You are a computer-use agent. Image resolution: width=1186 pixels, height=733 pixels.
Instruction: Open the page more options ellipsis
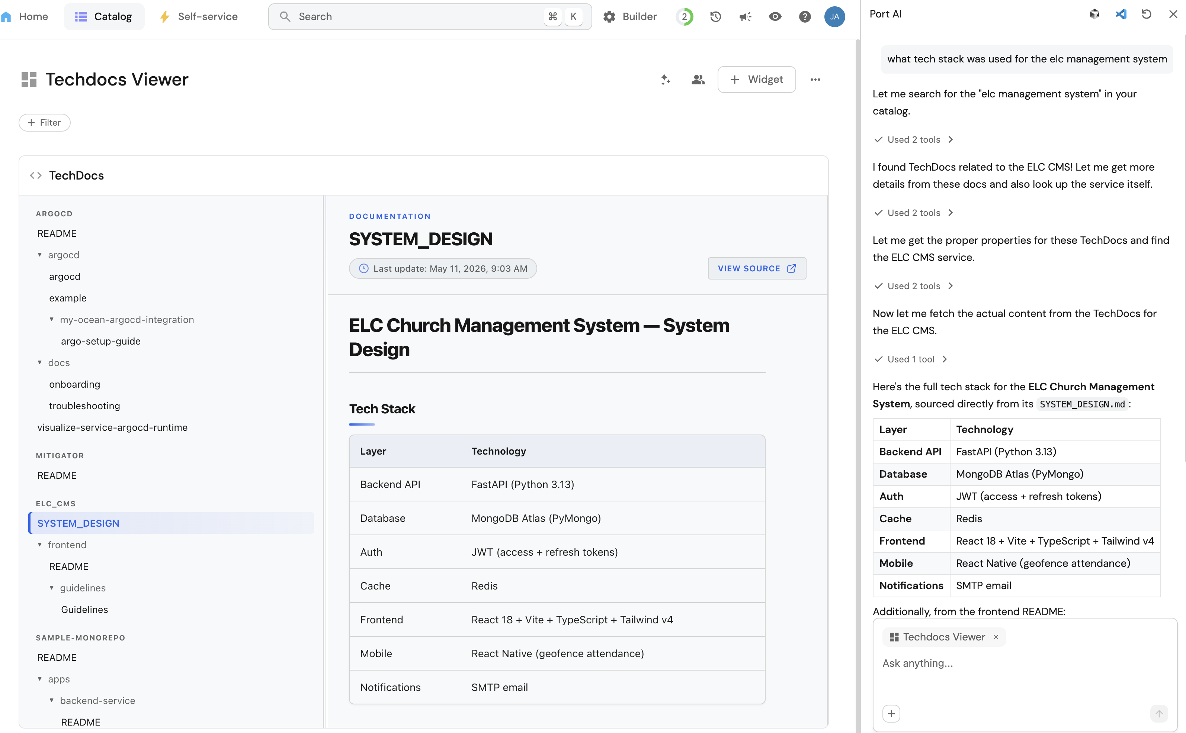(x=815, y=80)
